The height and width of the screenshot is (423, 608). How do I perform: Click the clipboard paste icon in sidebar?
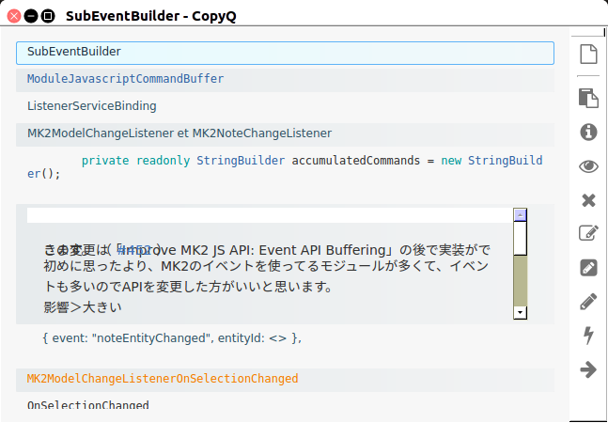588,98
